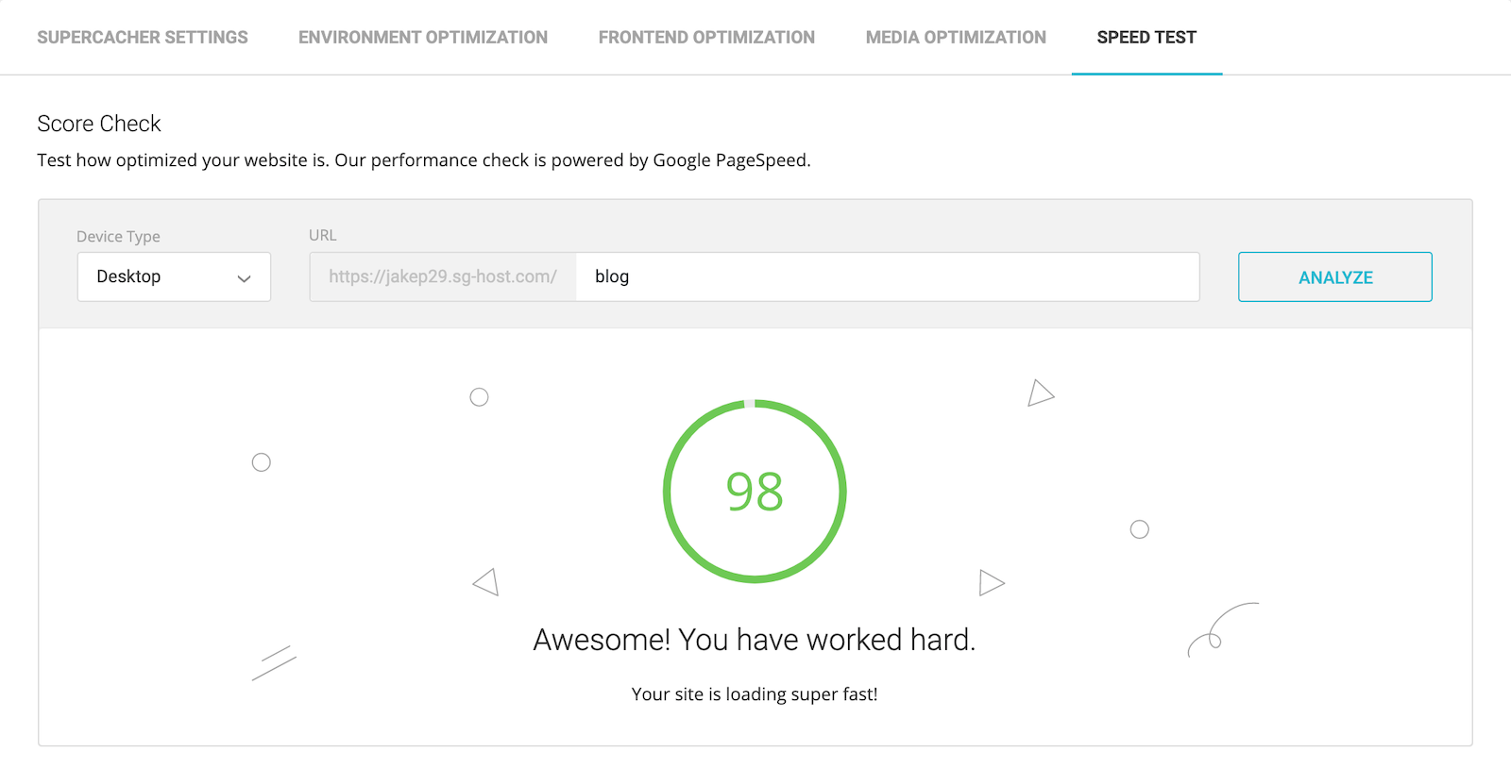Image resolution: width=1511 pixels, height=769 pixels.
Task: Open the Device Type dropdown showing Desktop
Action: click(x=174, y=276)
